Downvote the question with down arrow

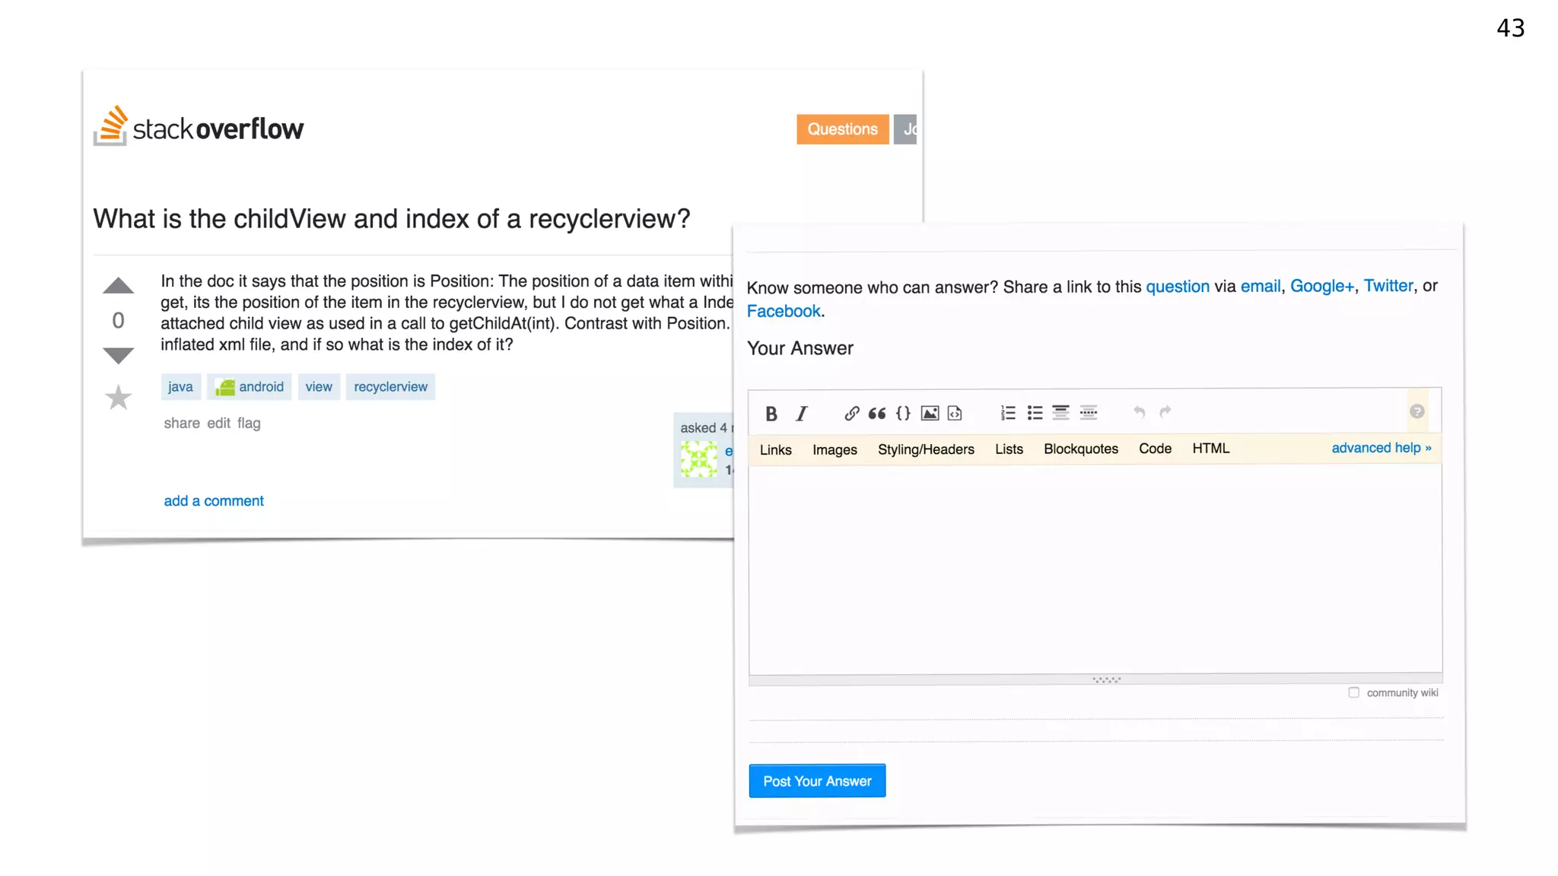pos(118,355)
